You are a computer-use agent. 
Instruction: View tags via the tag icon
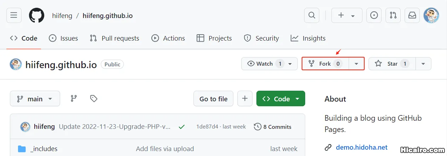click(x=94, y=99)
